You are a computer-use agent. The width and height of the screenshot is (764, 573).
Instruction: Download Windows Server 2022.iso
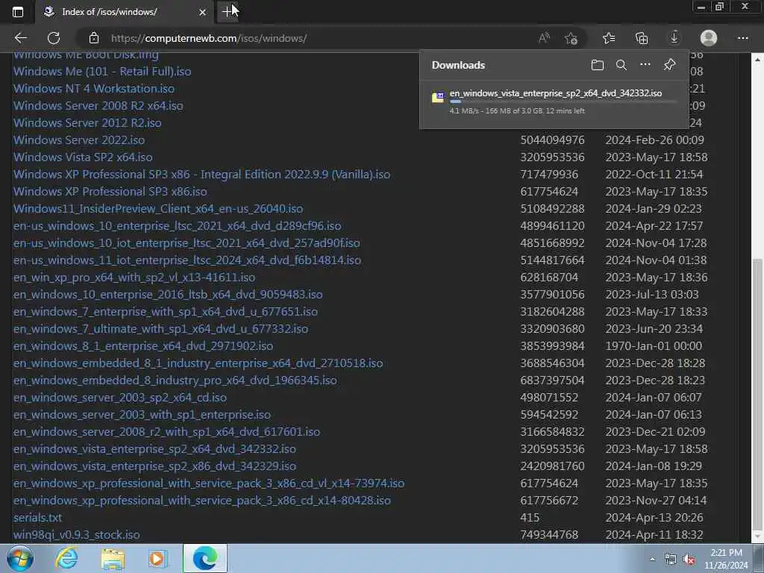pos(79,140)
